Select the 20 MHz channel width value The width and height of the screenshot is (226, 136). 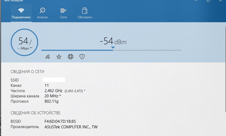(x=51, y=96)
